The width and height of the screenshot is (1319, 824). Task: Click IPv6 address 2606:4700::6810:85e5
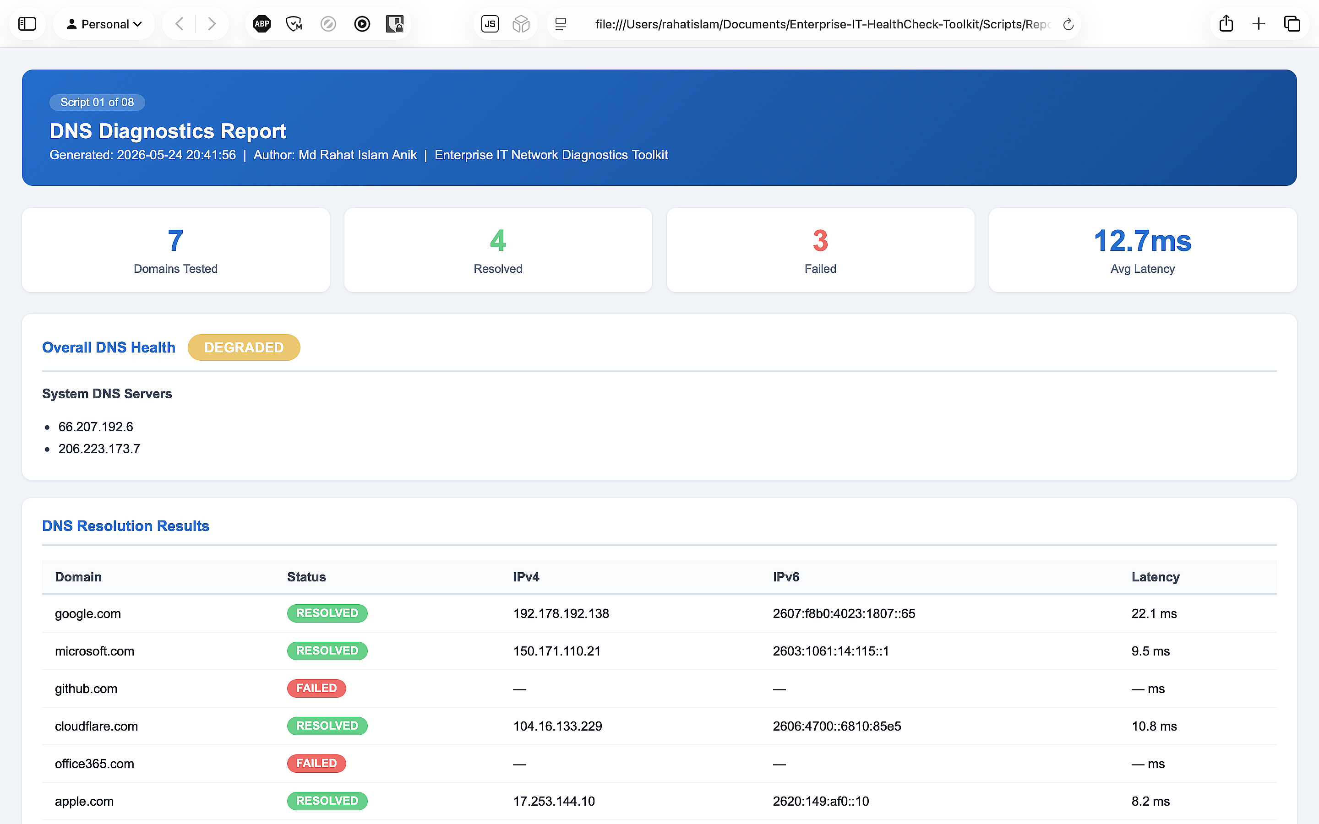837,726
